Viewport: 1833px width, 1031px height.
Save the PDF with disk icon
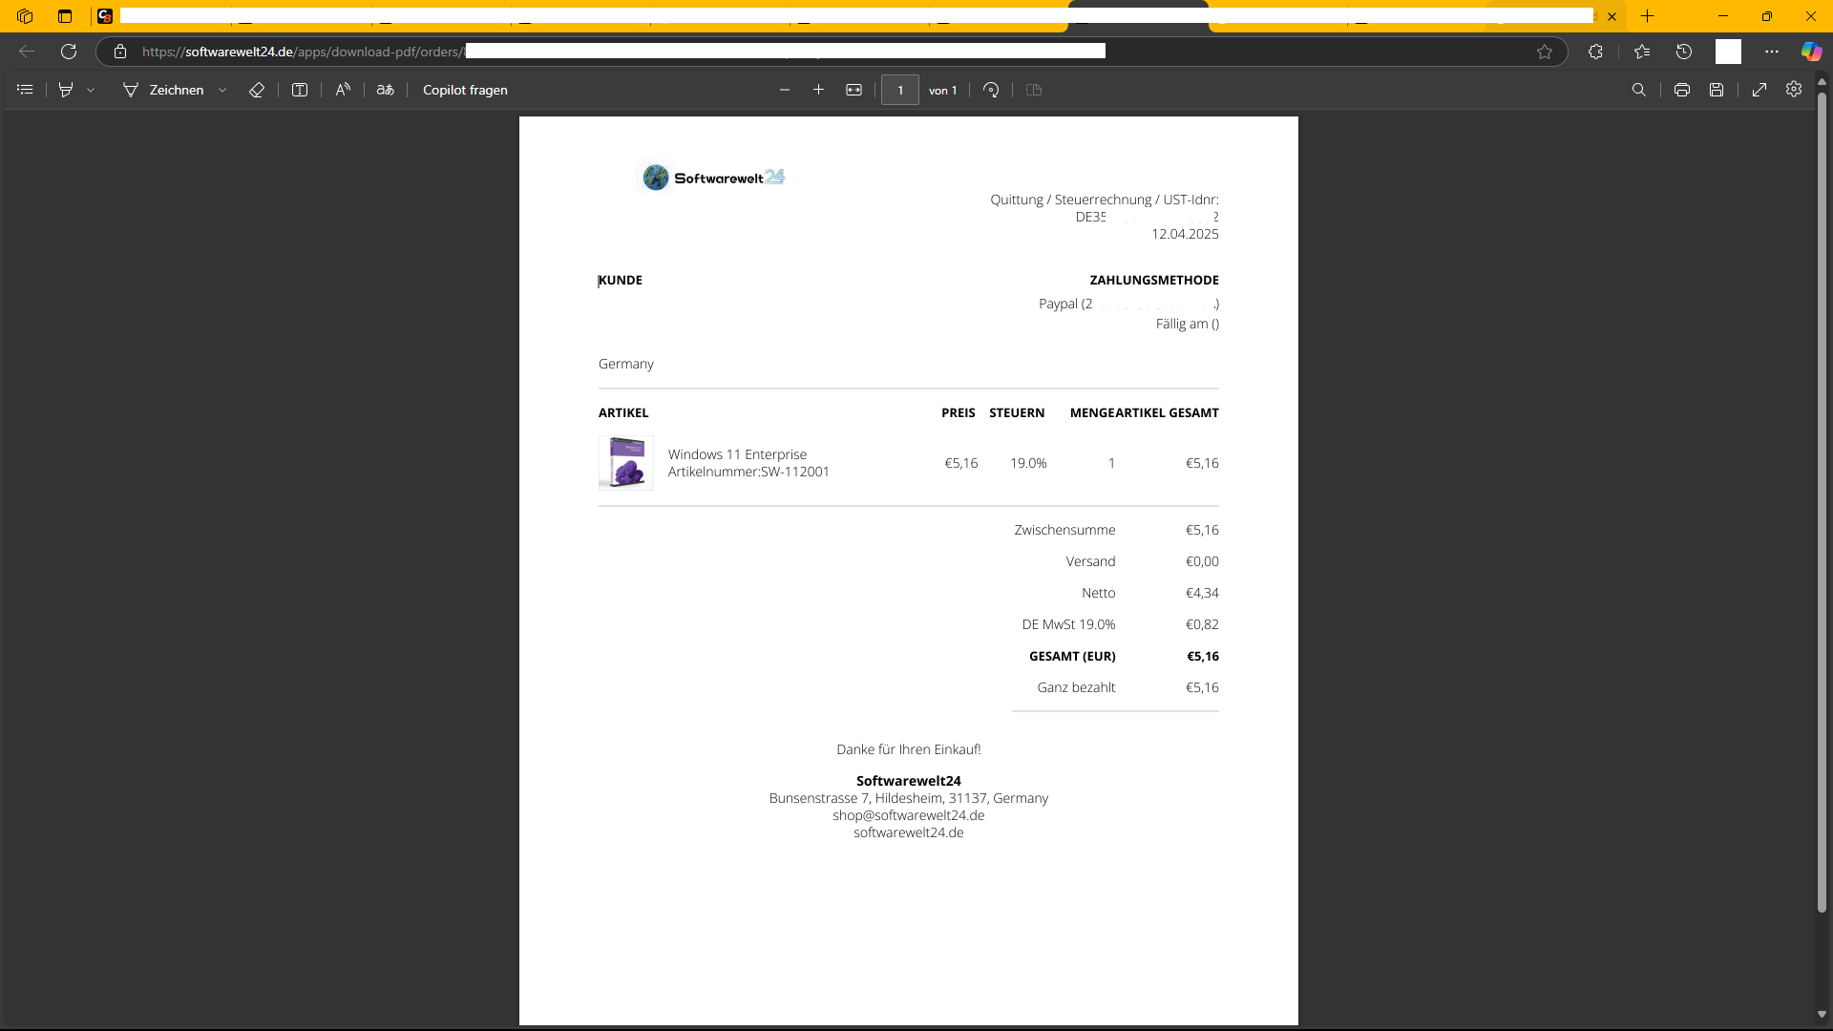coord(1717,90)
